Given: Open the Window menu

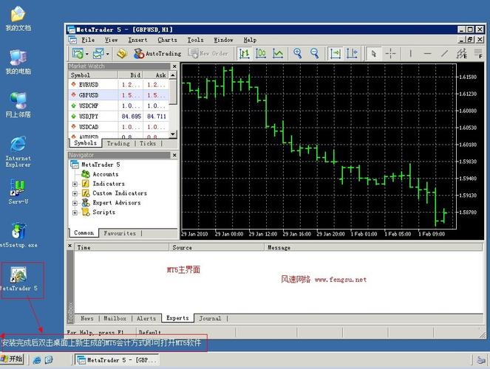Looking at the screenshot, I should [223, 40].
